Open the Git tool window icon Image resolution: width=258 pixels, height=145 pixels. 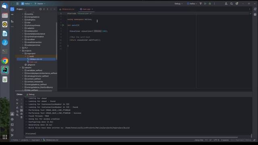12,135
